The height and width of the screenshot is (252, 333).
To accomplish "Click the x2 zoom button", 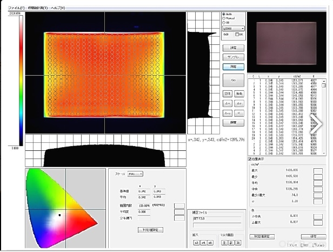I will (x=196, y=243).
